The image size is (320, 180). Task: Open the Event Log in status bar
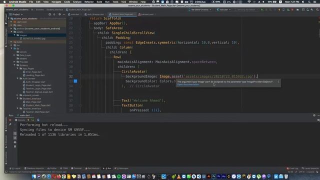(292, 168)
